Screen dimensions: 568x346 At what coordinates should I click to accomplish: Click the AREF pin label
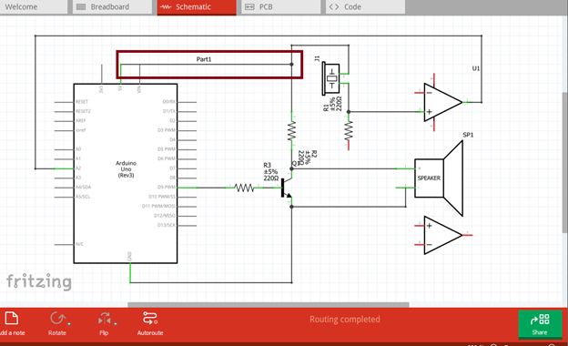tap(81, 121)
